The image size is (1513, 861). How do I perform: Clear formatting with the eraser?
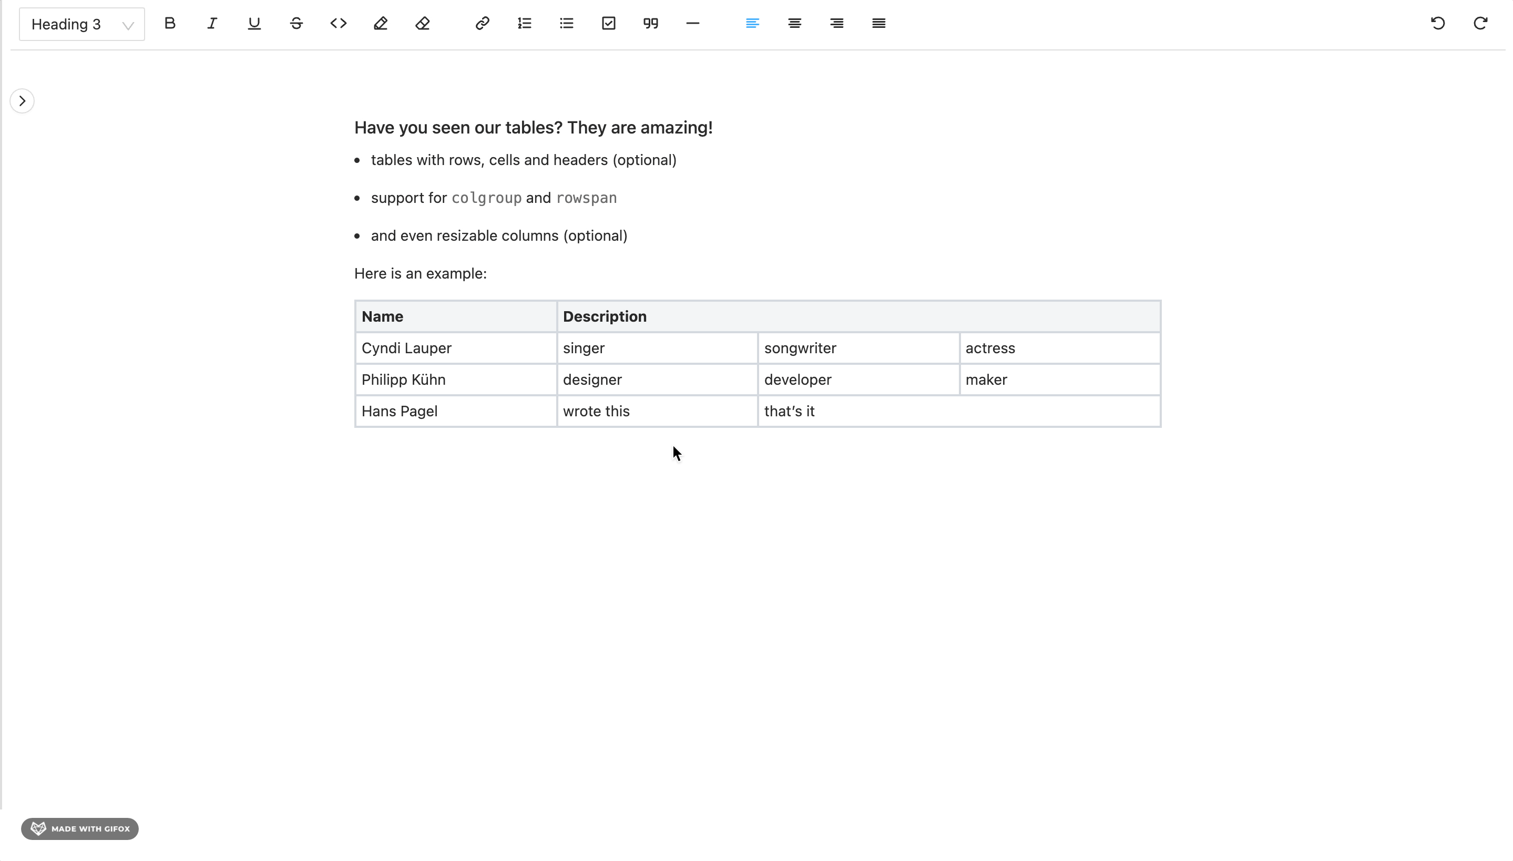click(x=422, y=24)
